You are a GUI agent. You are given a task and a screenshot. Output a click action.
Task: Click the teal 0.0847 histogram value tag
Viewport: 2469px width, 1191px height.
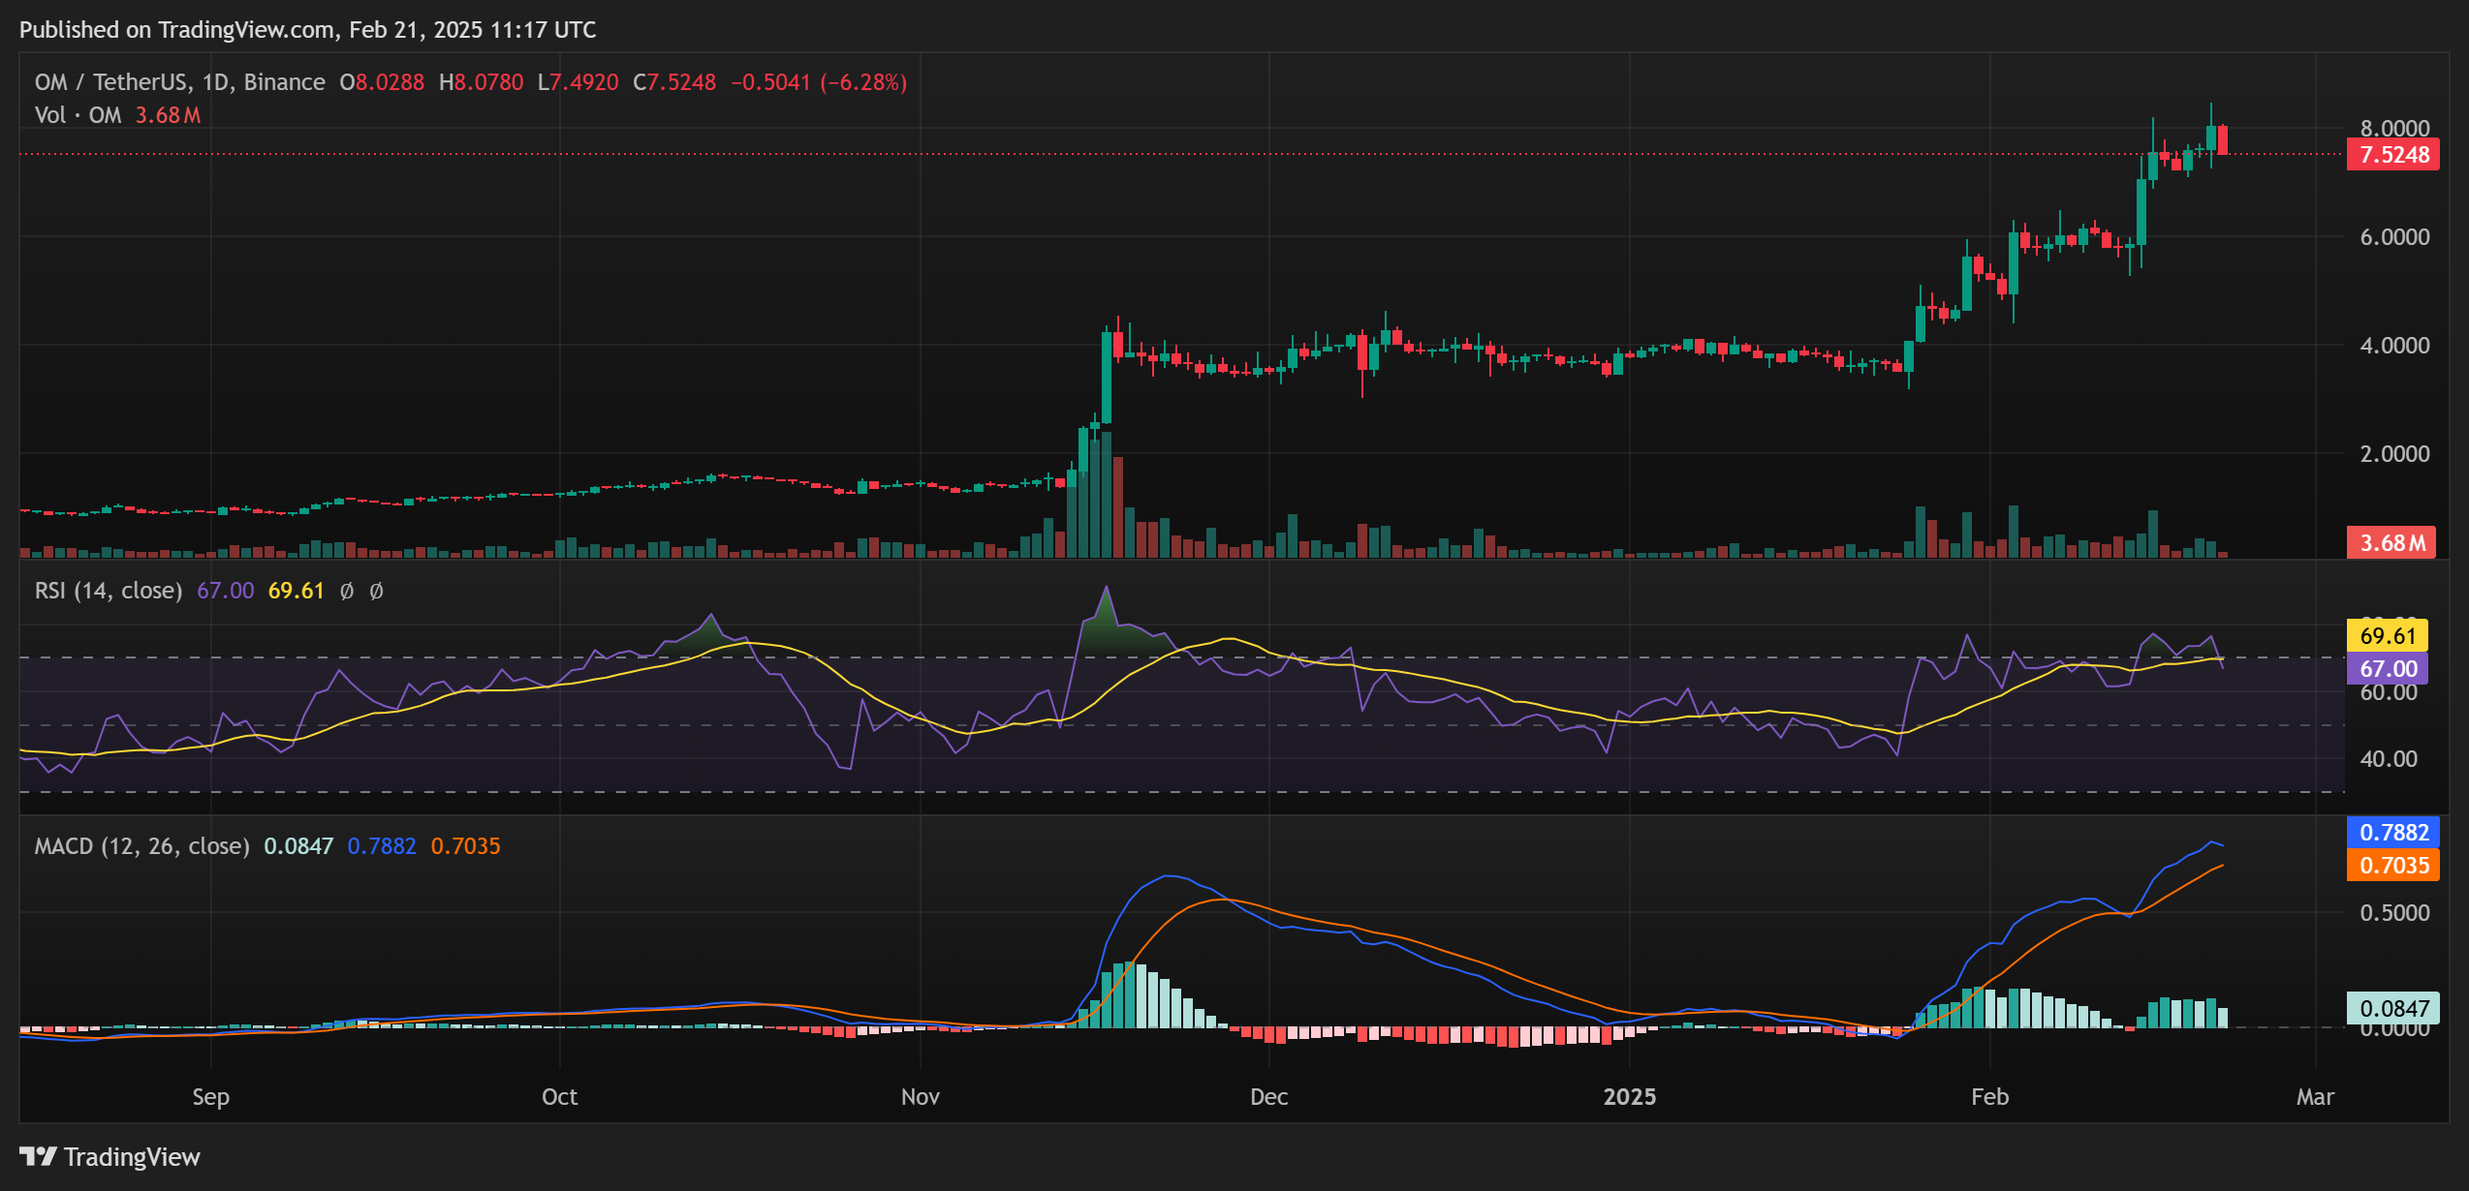tap(2392, 1008)
